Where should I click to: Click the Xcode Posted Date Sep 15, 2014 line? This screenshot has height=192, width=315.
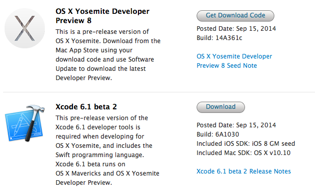tap(236, 125)
